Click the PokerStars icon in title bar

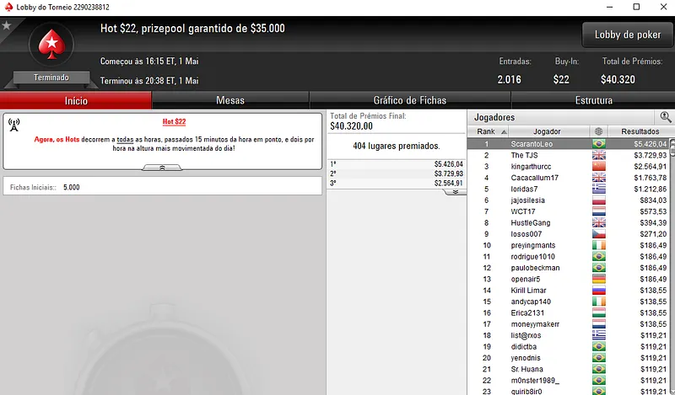point(8,7)
